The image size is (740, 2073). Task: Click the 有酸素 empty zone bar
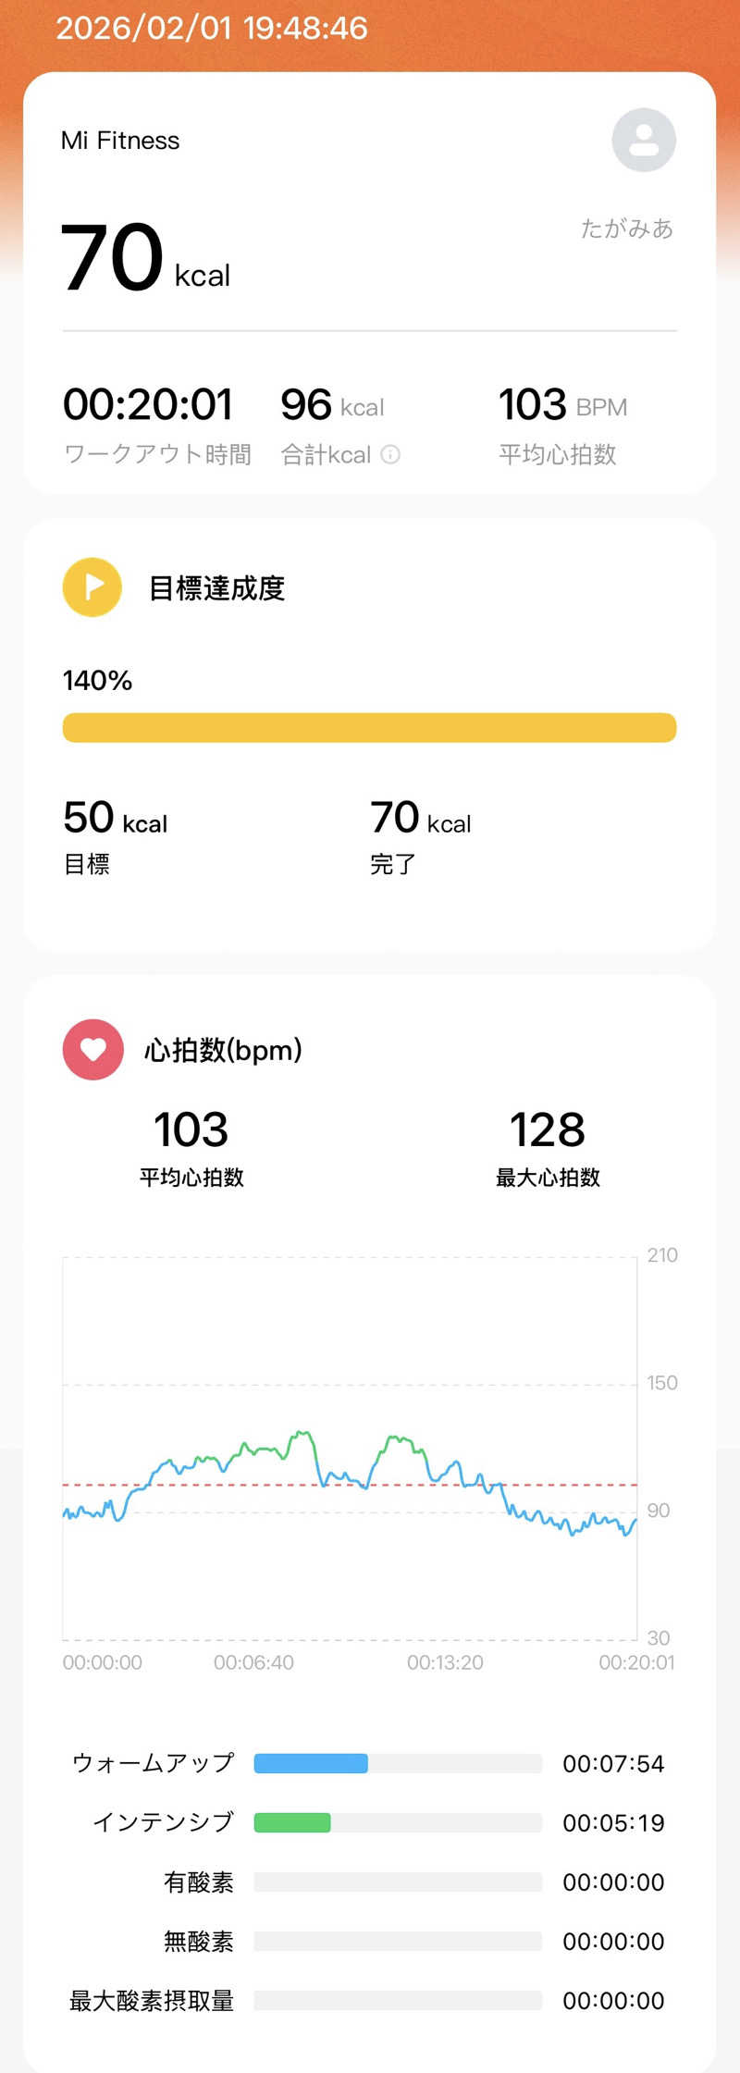pos(398,1882)
